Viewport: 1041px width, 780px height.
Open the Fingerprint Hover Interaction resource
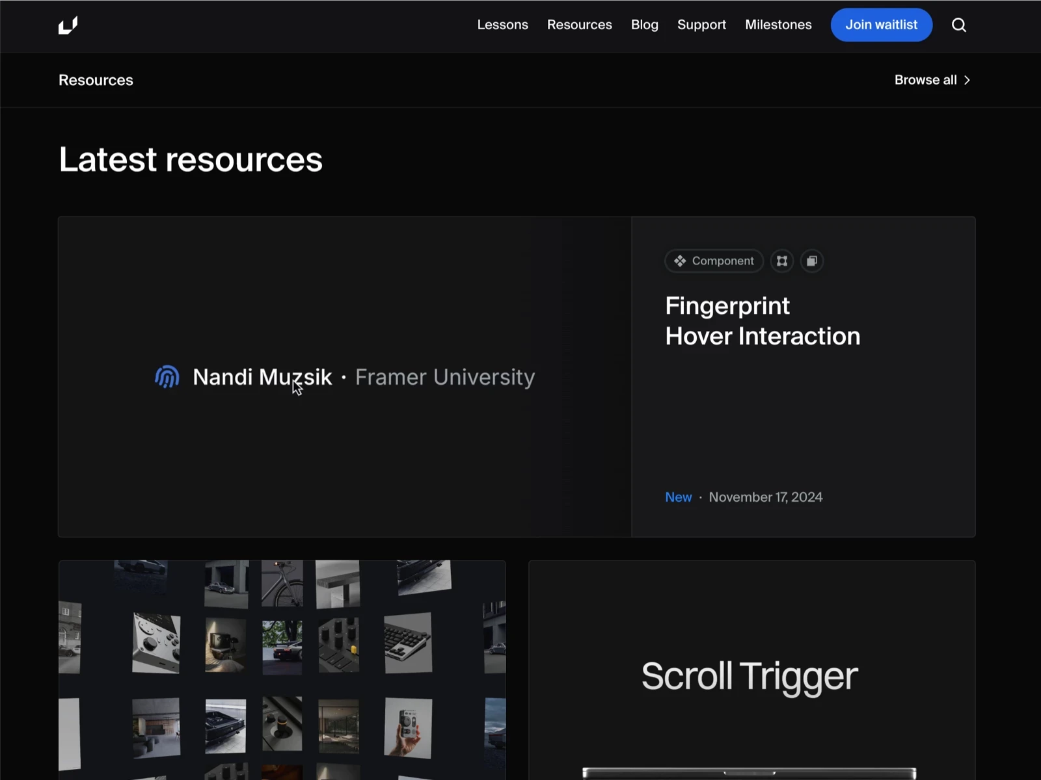763,320
